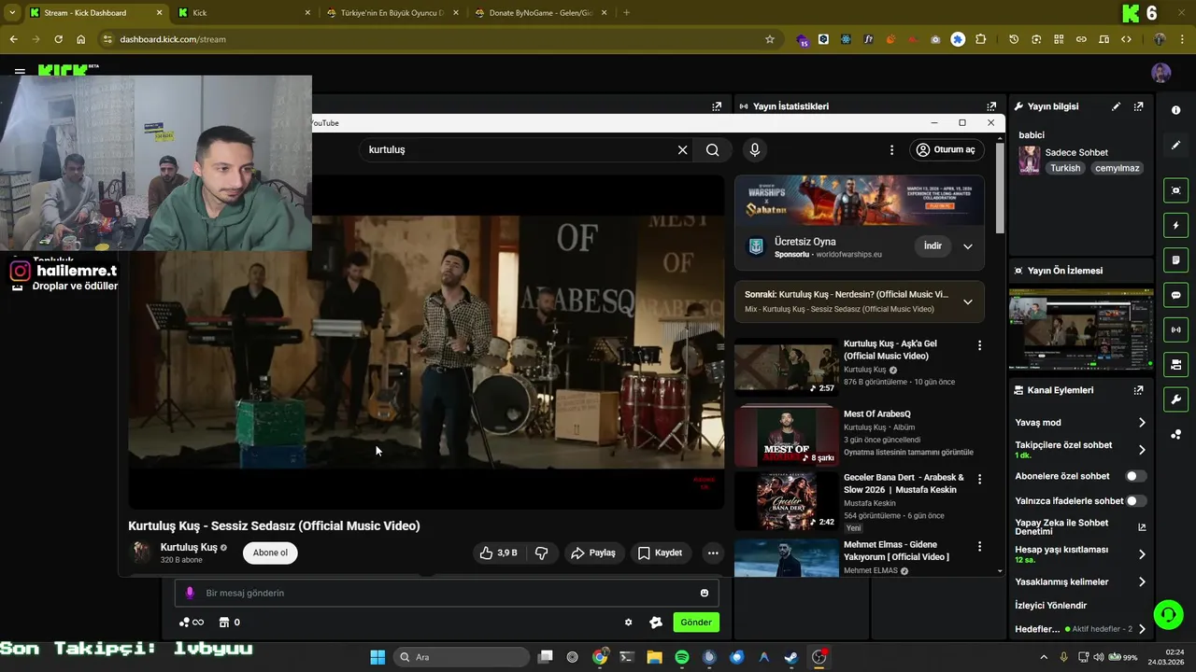Open the stream preview icon in right sidebar

1175,190
